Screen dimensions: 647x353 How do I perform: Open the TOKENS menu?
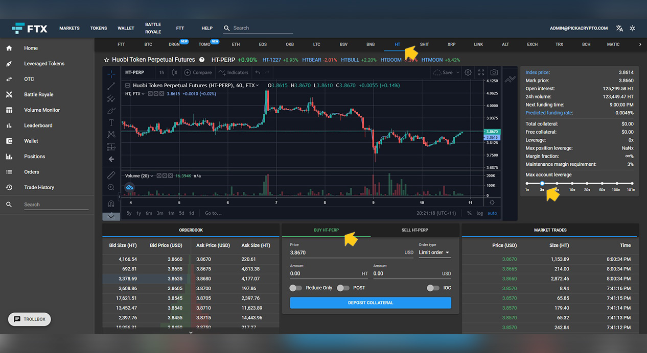point(99,28)
